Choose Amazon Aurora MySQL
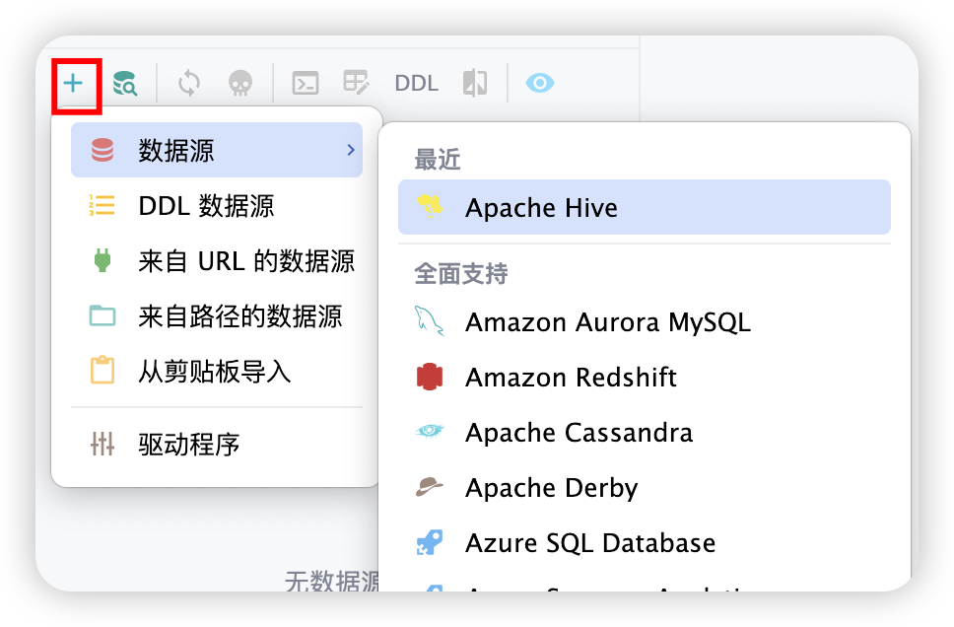Screen dimensions: 954x627 (645, 322)
